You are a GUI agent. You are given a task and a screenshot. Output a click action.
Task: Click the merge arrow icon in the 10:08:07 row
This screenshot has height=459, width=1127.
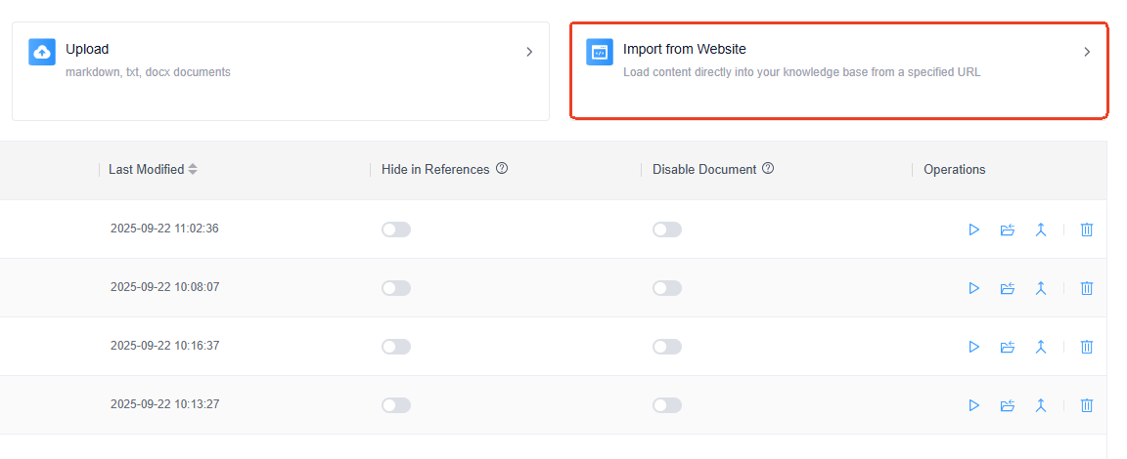[x=1041, y=288]
